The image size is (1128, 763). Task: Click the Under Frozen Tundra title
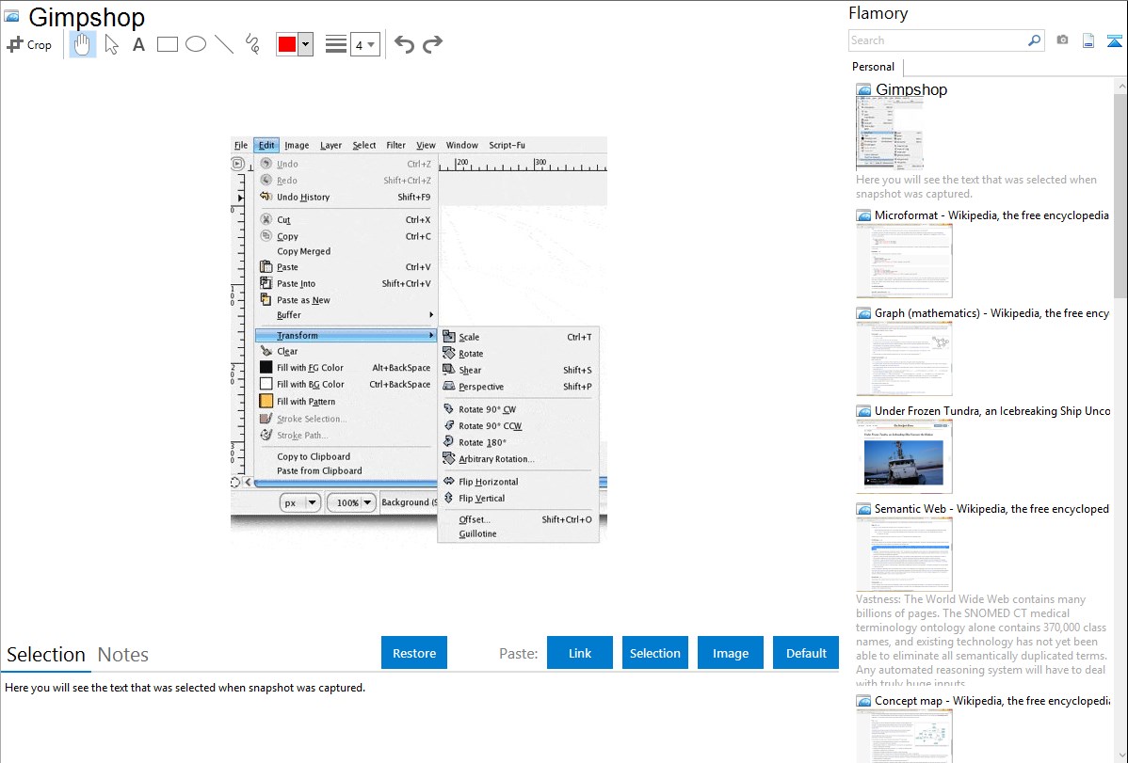[992, 410]
